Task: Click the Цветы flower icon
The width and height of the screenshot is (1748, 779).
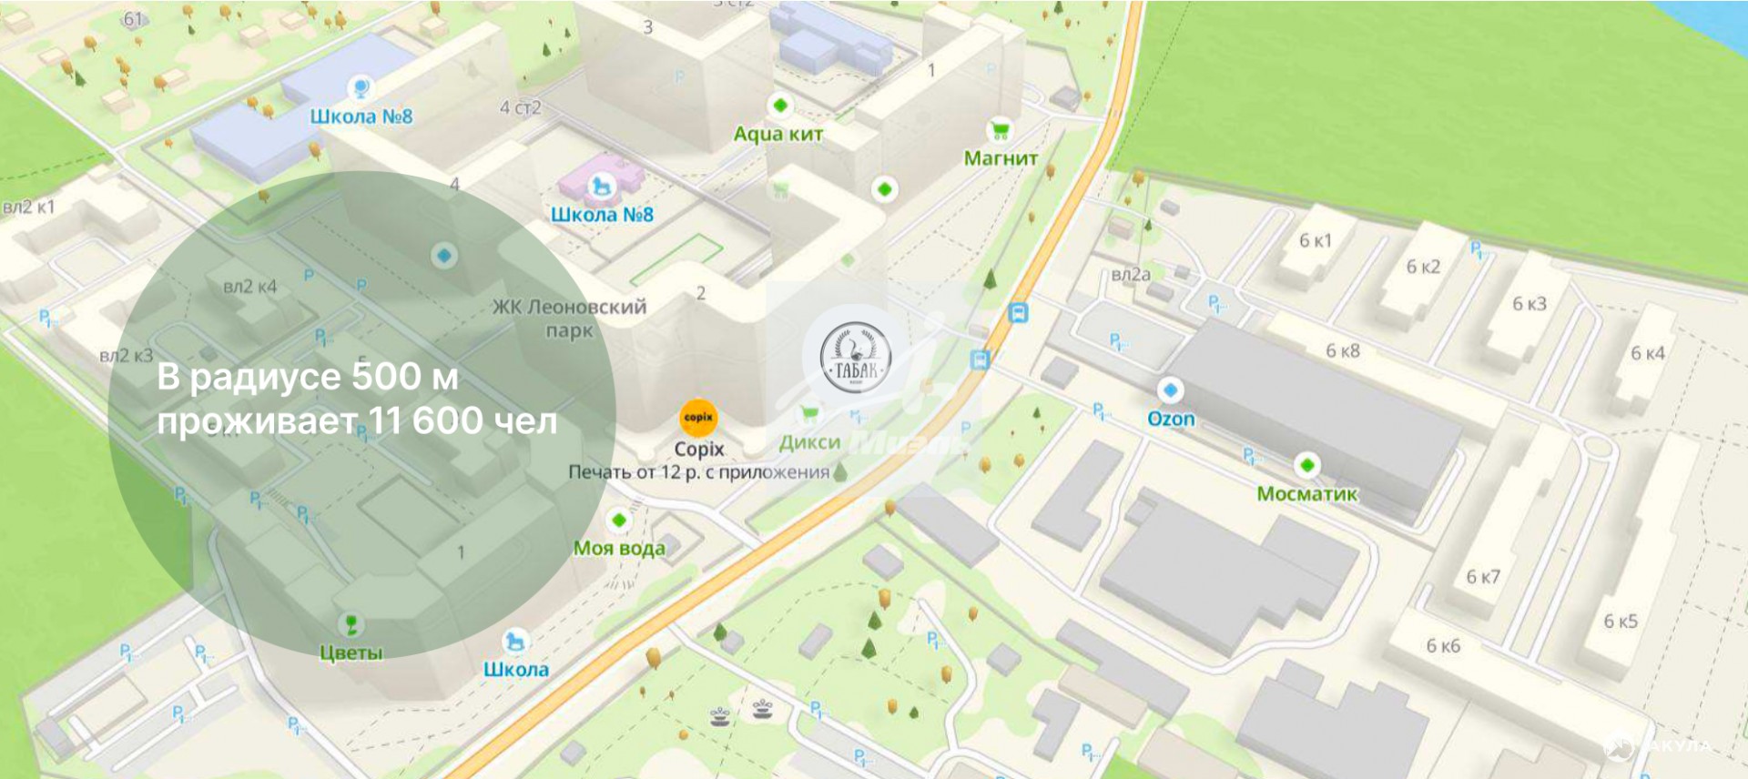Action: pyautogui.click(x=351, y=624)
